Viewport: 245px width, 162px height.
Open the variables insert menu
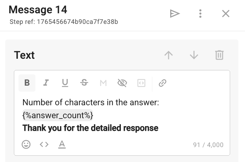[x=44, y=144]
